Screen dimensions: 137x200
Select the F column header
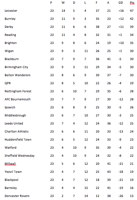(97, 3)
